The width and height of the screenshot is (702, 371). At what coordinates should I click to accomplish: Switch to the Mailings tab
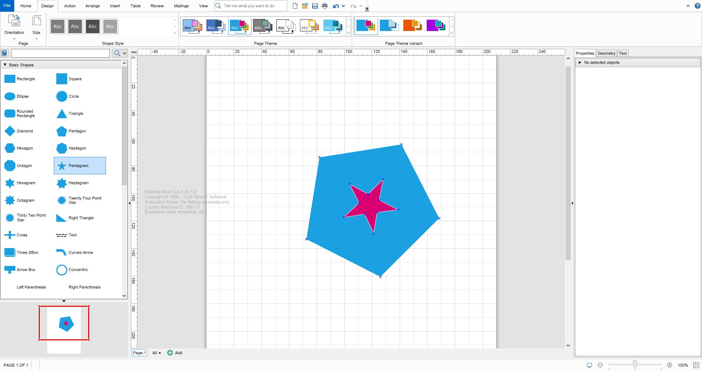[181, 6]
